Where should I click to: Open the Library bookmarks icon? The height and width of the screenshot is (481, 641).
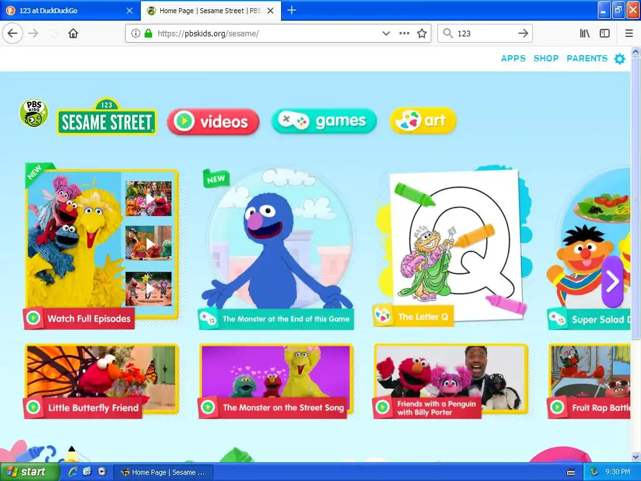(x=585, y=33)
